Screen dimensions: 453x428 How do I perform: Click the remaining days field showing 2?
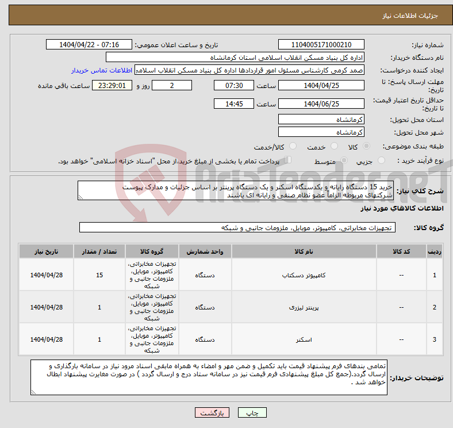tap(172, 85)
